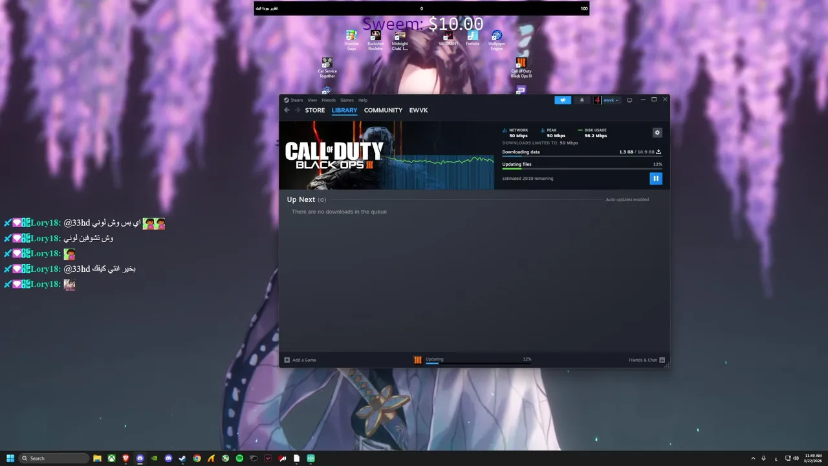The height and width of the screenshot is (466, 828).
Task: Open the Games menu in Steam
Action: pos(347,100)
